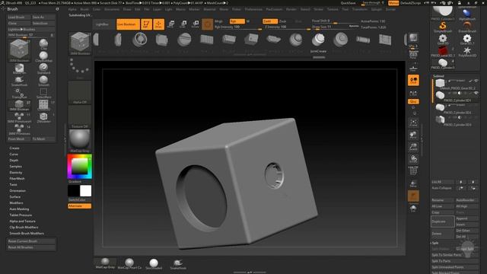Image resolution: width=487 pixels, height=274 pixels.
Task: Expand the FiberMesh brush section
Action: click(x=17, y=179)
